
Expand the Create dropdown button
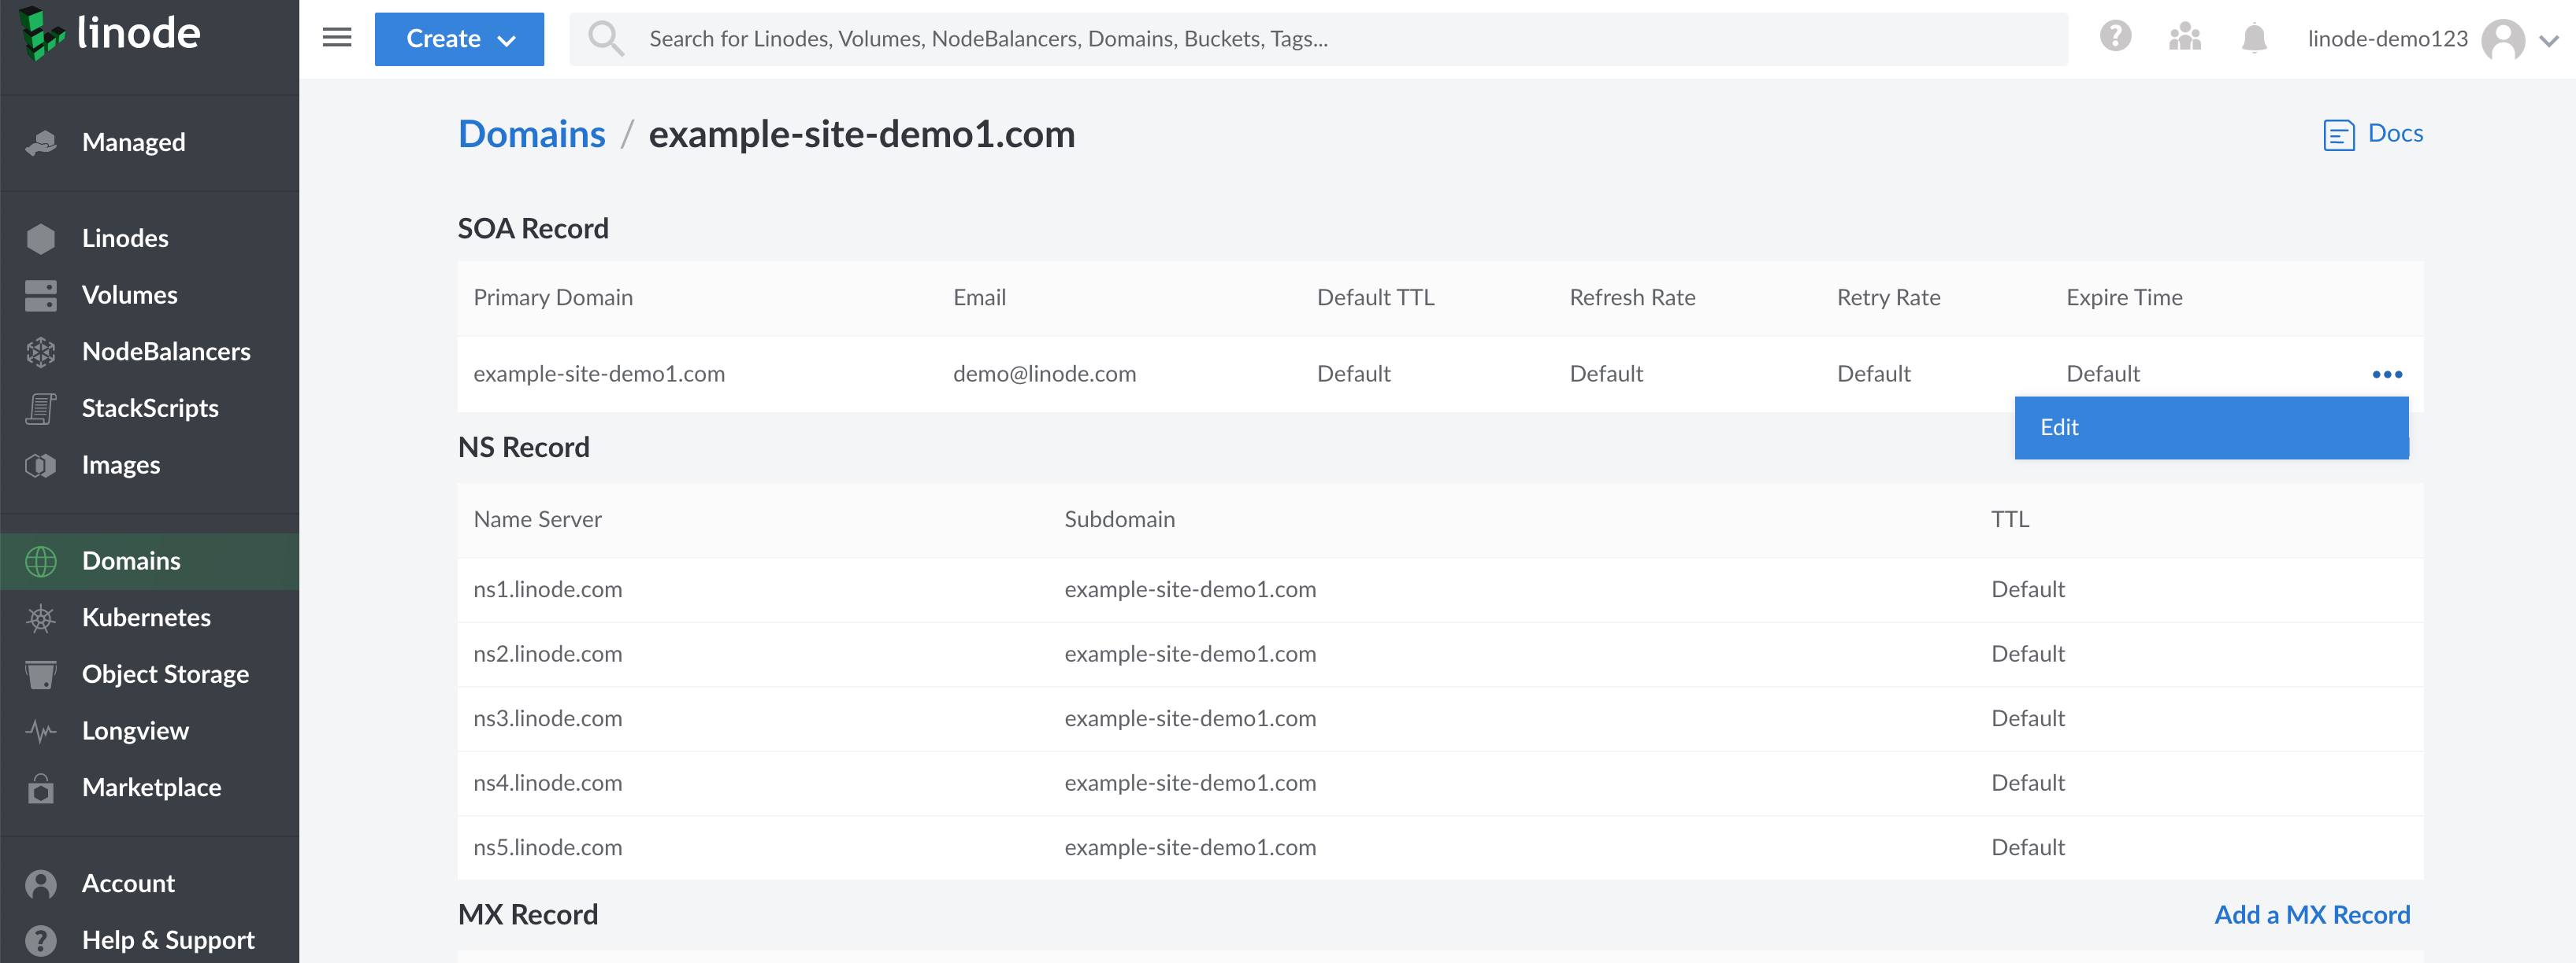point(459,39)
